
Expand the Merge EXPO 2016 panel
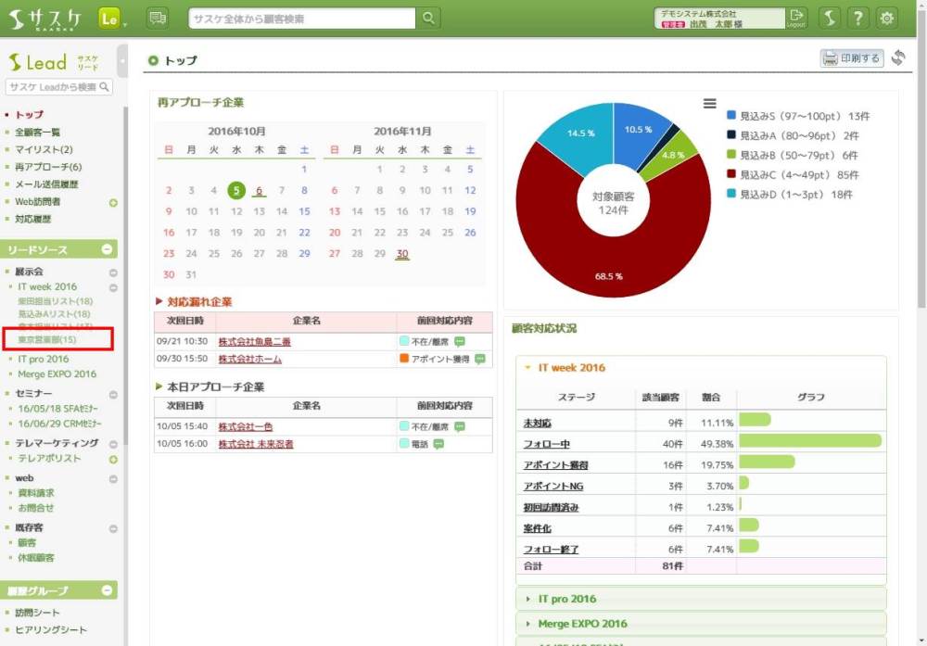point(582,624)
